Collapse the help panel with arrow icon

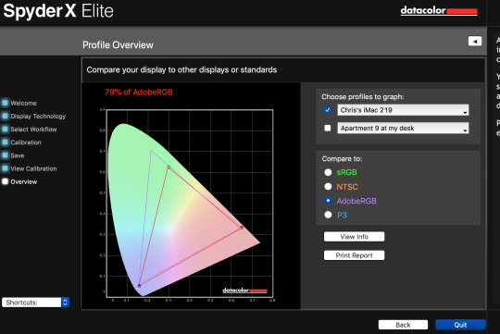click(475, 41)
